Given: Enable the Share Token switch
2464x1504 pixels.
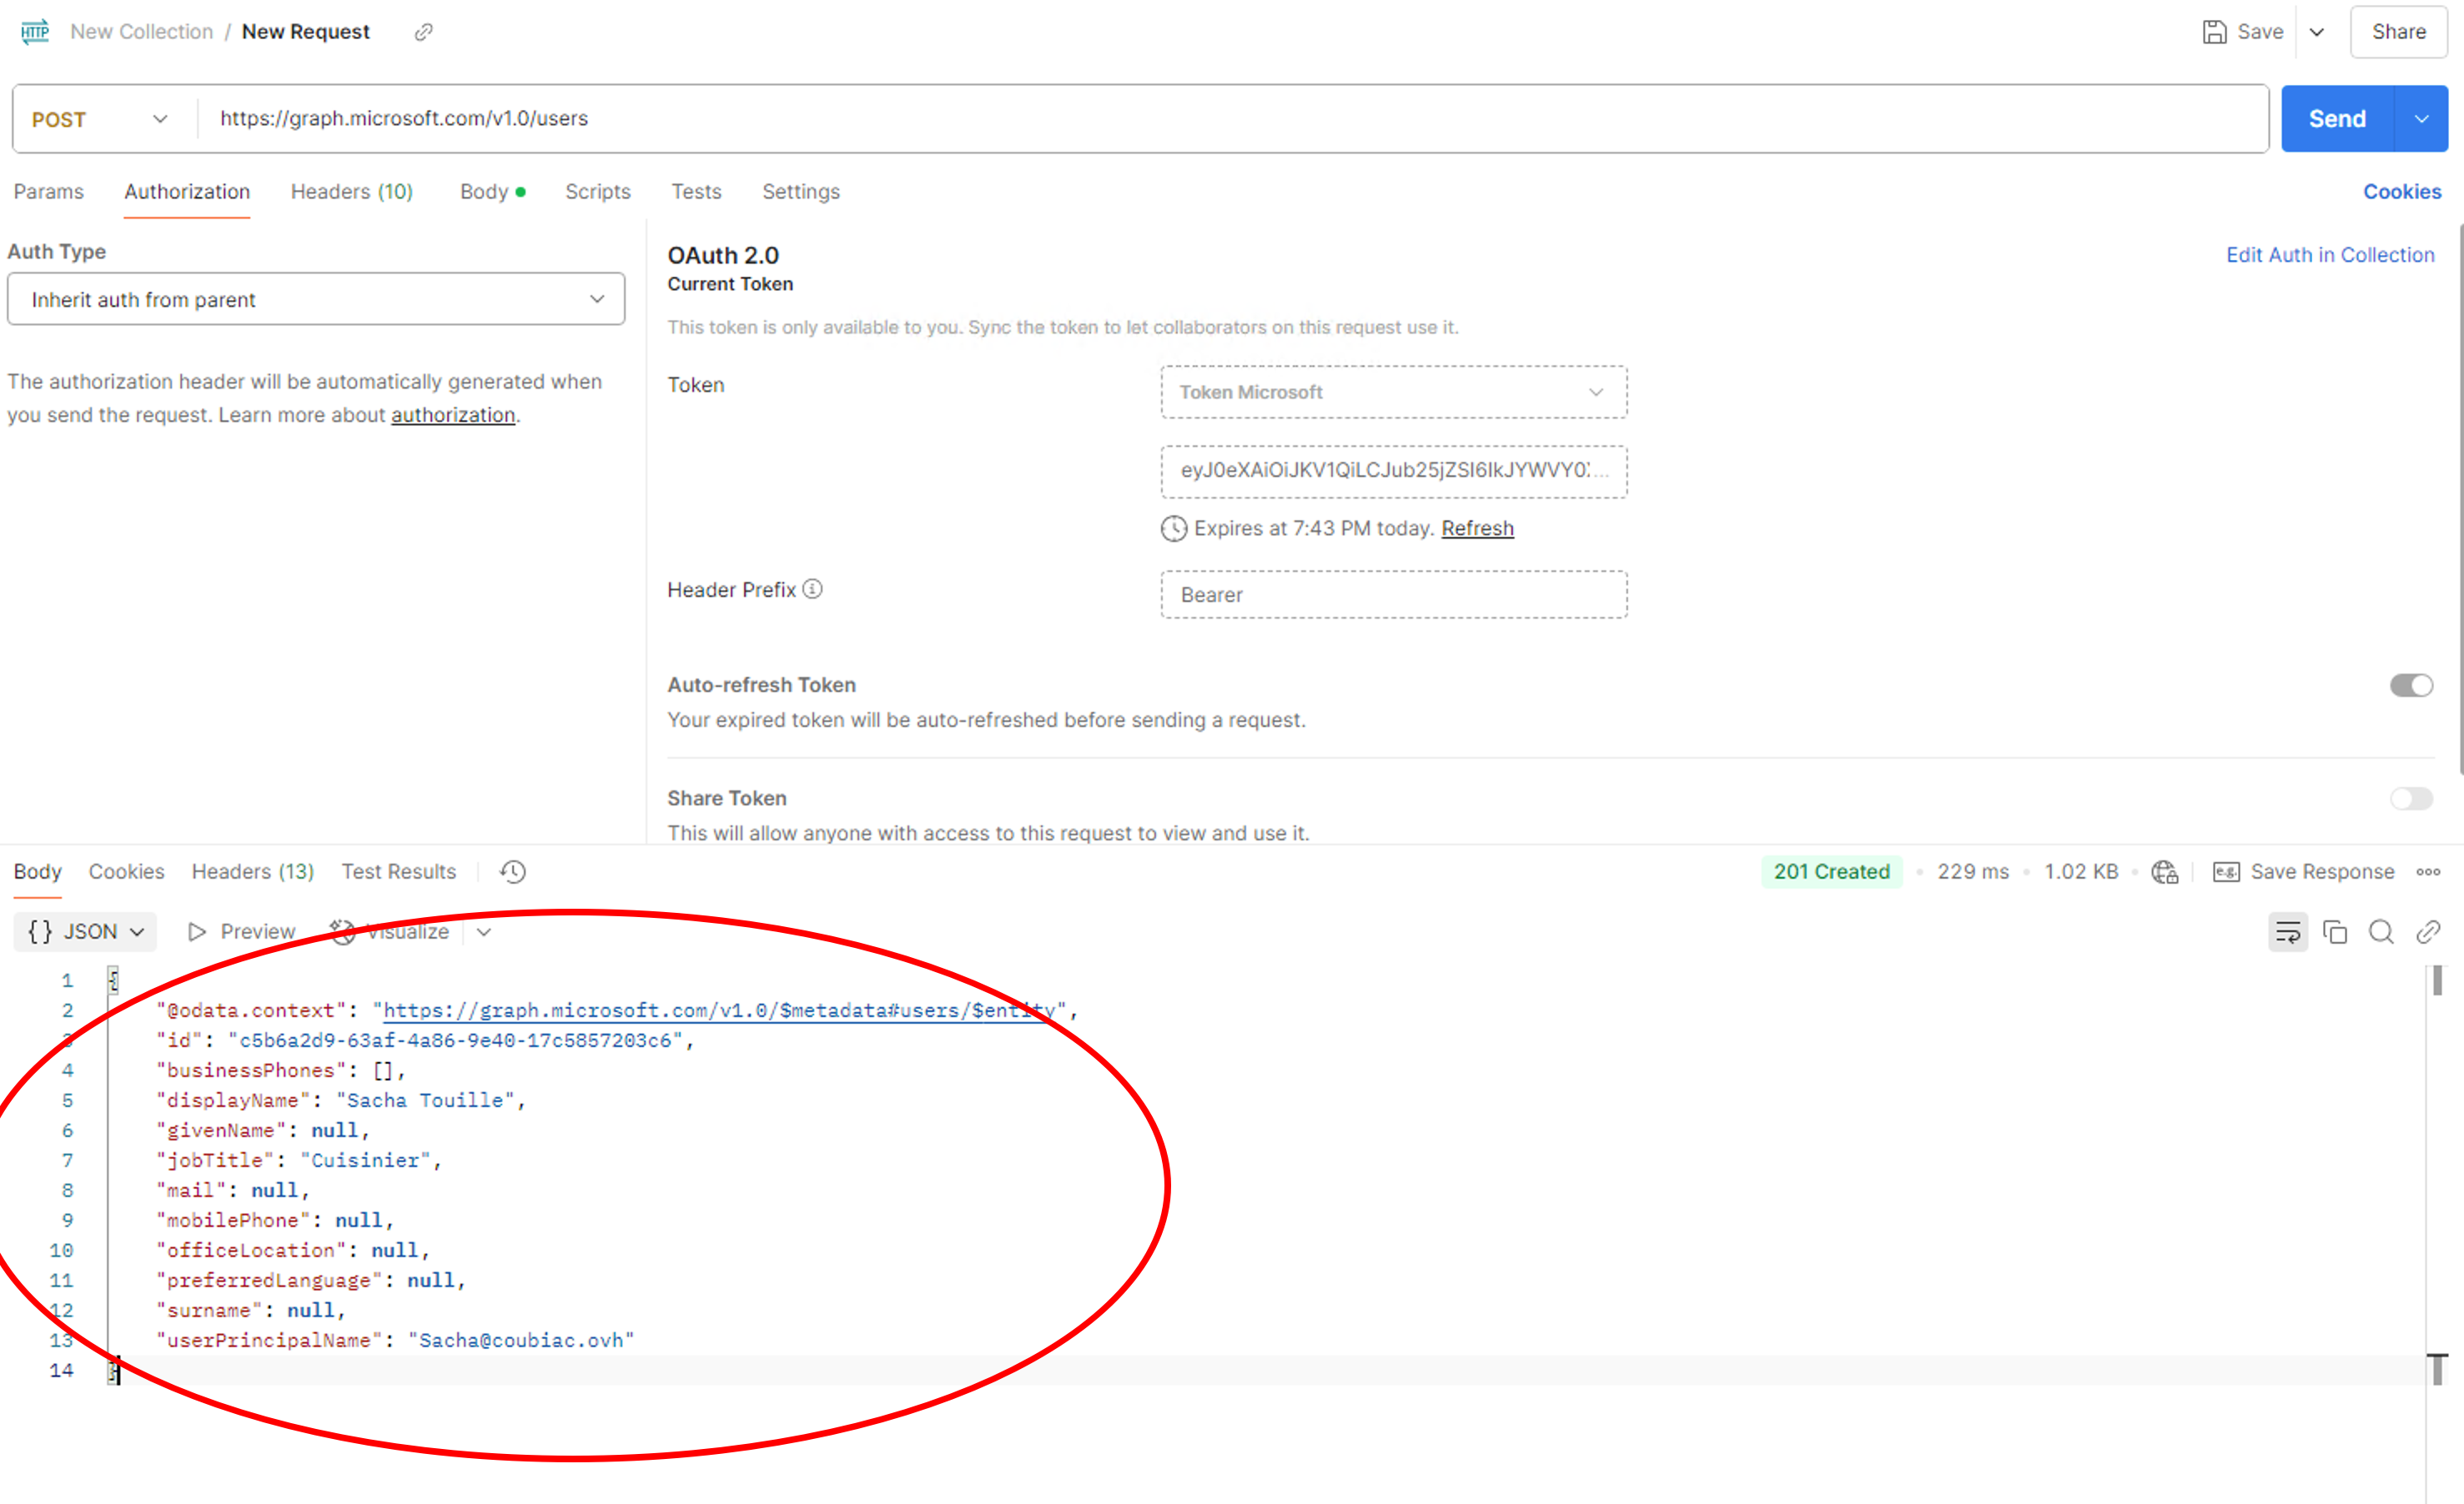Looking at the screenshot, I should pyautogui.click(x=2411, y=799).
